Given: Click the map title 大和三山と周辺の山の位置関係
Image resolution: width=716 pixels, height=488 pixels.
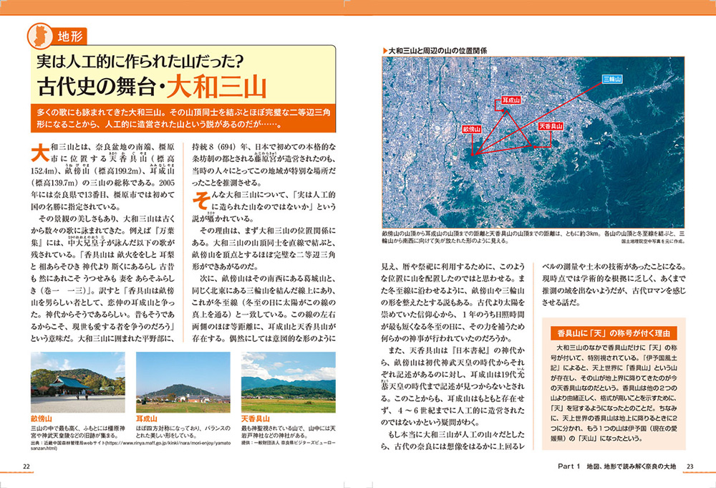Looking at the screenshot, I should point(438,51).
